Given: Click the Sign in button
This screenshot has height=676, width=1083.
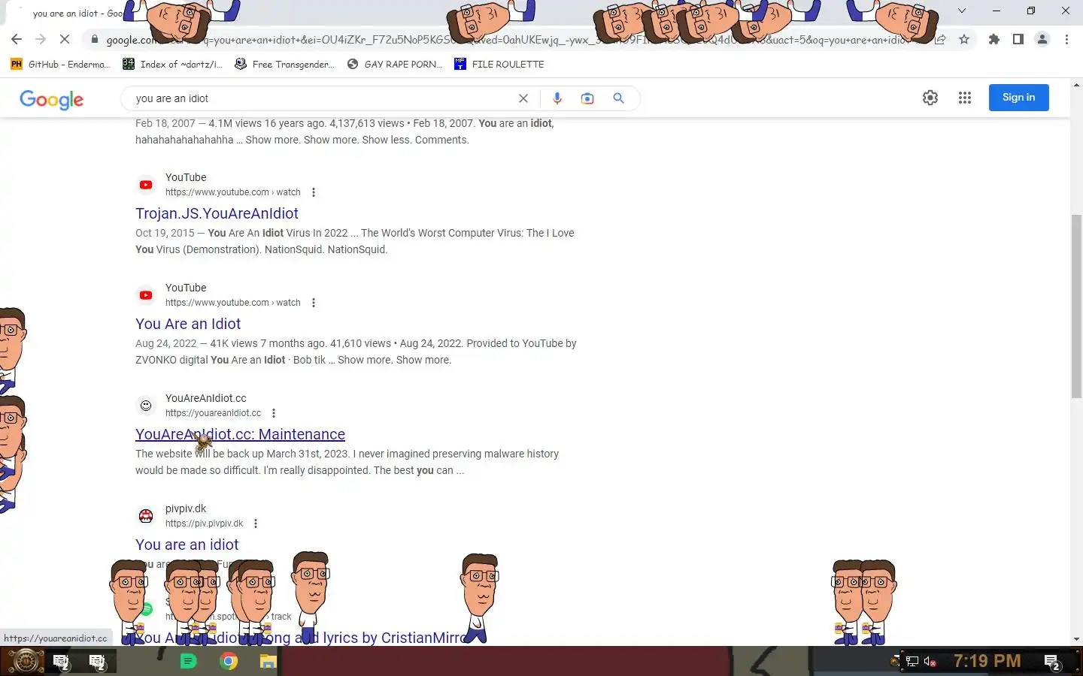Looking at the screenshot, I should 1018,98.
